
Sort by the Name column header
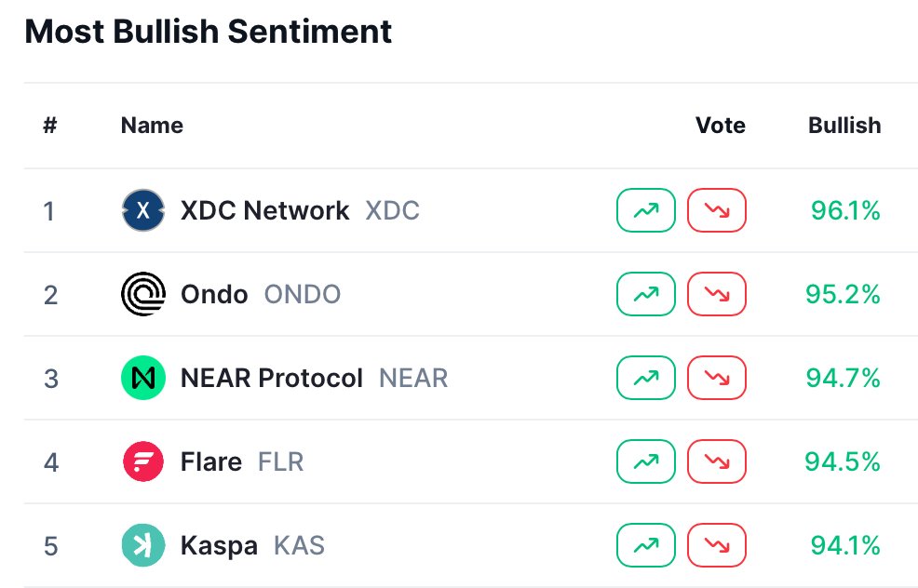pyautogui.click(x=152, y=126)
